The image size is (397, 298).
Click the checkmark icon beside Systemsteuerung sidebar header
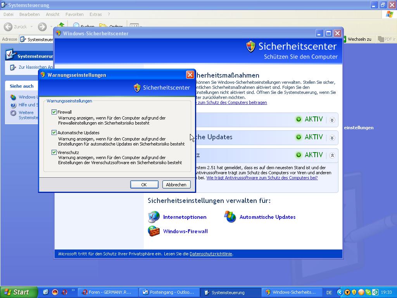[x=10, y=55]
